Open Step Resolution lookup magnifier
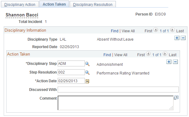Image resolution: width=189 pixels, height=117 pixels. coord(87,73)
